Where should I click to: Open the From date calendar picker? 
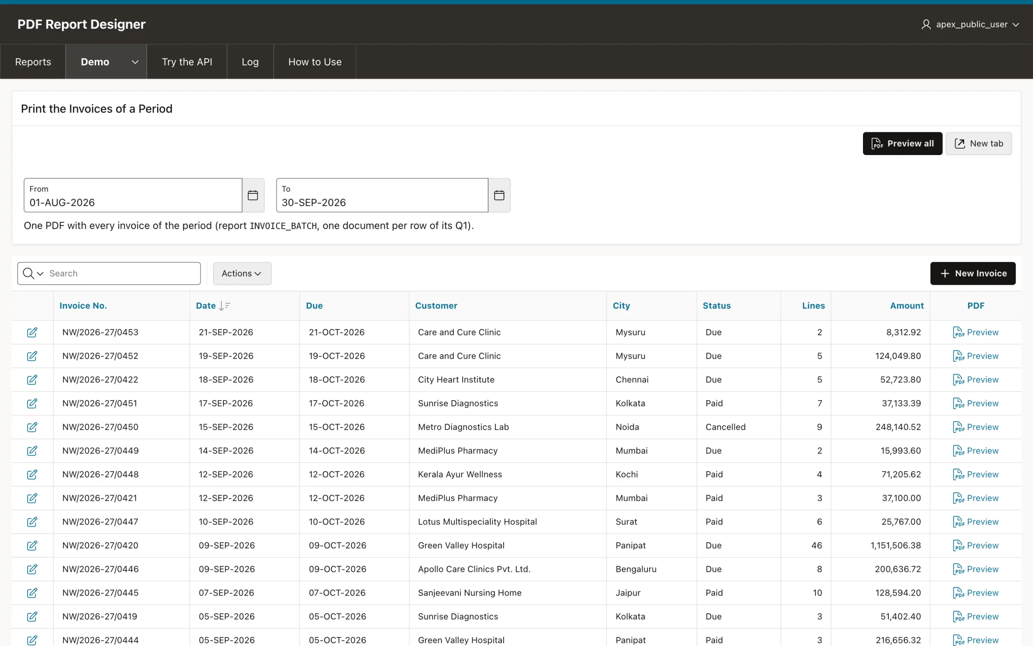[253, 195]
